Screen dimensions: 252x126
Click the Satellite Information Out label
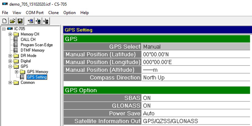[x=103, y=121]
